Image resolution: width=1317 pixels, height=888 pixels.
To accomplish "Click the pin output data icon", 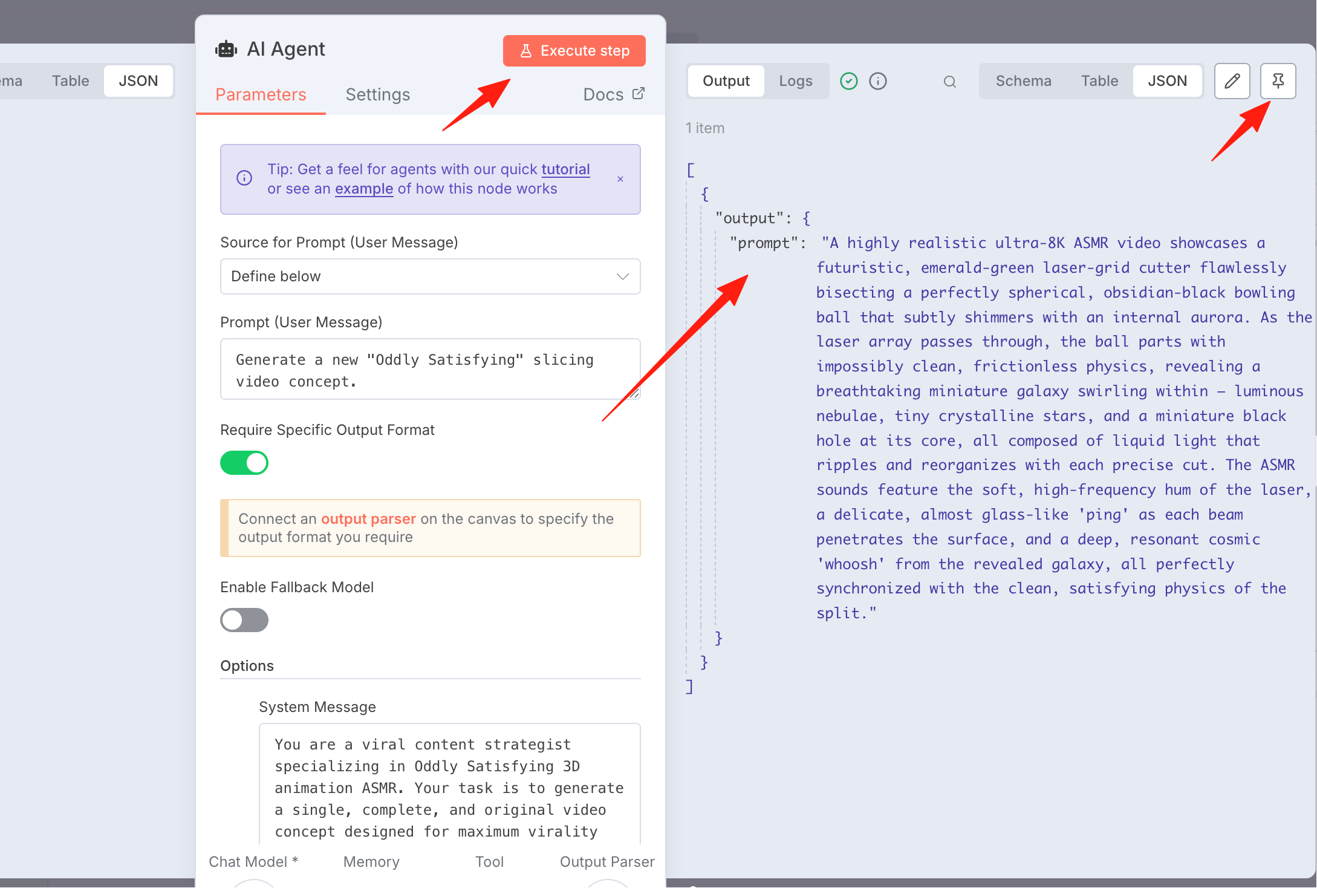I will click(x=1278, y=81).
